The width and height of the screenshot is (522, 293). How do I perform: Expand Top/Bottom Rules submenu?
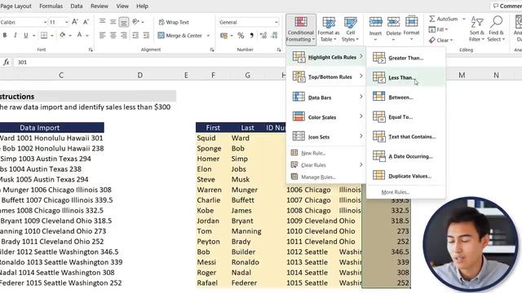pos(327,77)
